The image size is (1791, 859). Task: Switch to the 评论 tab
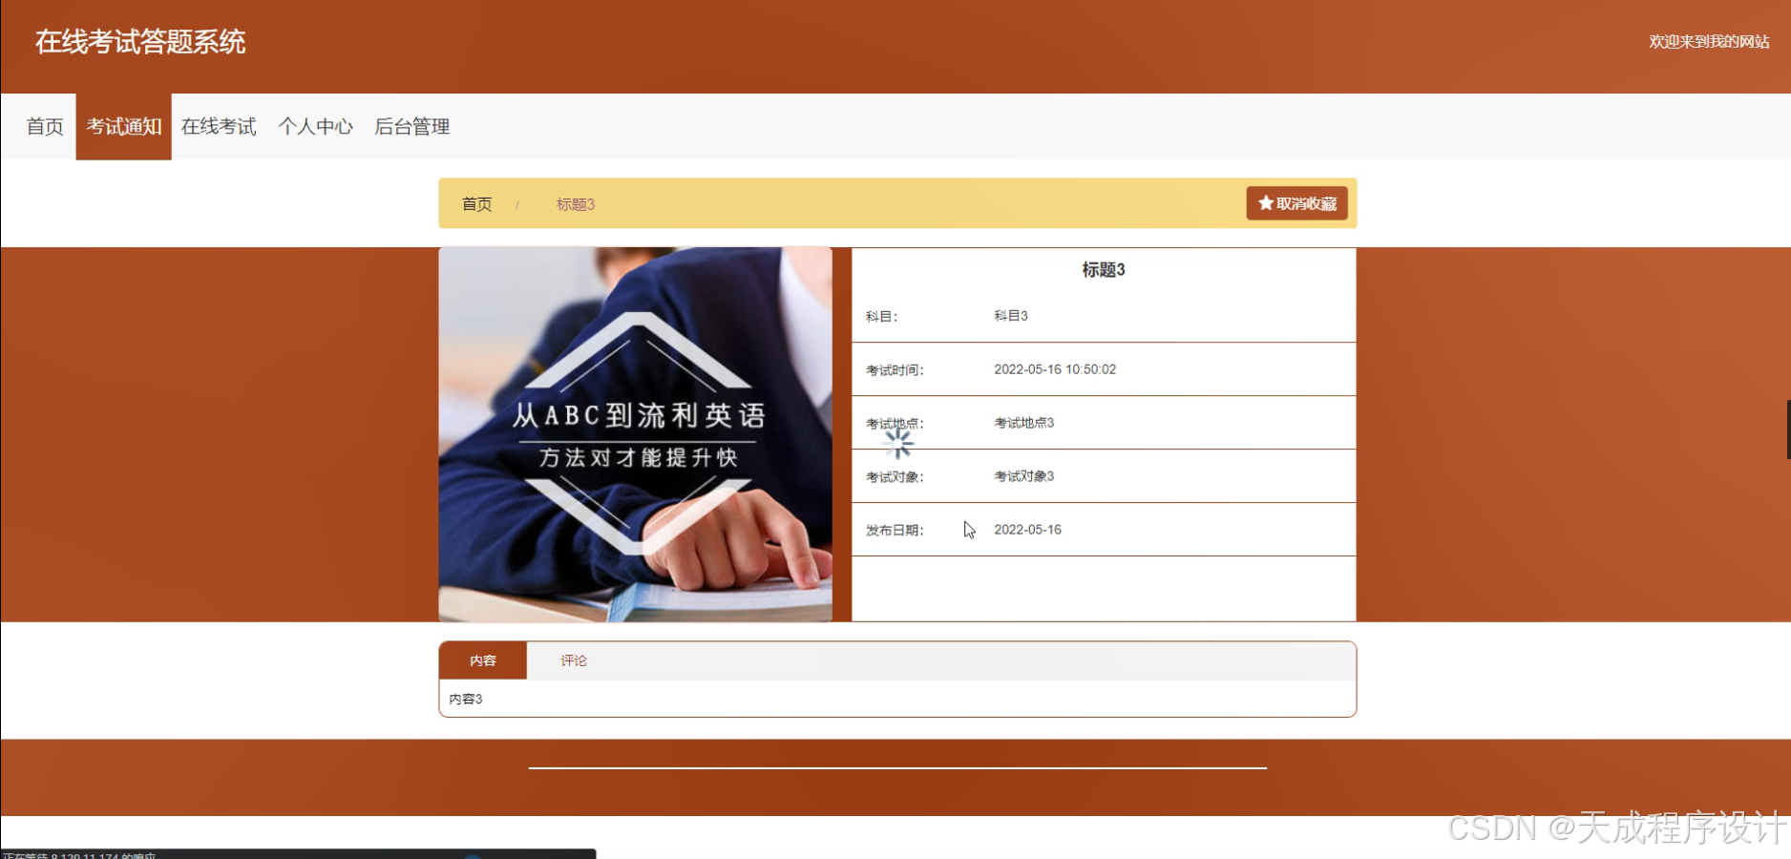pos(573,660)
